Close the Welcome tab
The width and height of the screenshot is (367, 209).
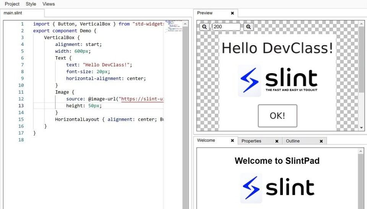coord(232,140)
